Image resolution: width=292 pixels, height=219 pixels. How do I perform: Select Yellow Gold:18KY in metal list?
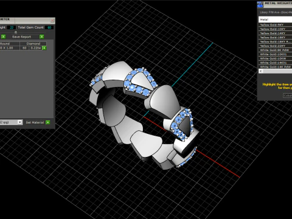coord(276,37)
